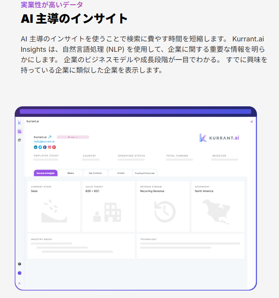The image size is (279, 298).
Task: Click the Kurrant K logo in sidebar
Action: click(19, 123)
